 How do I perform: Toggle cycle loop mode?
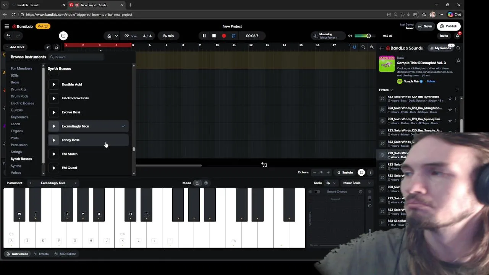click(x=233, y=36)
